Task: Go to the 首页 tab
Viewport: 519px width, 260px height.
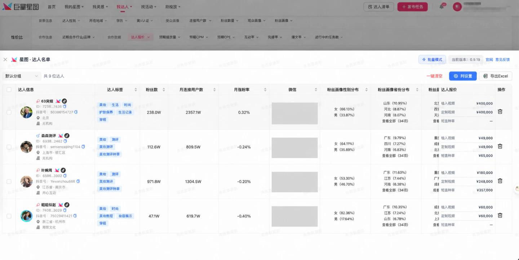Action: pyautogui.click(x=52, y=7)
